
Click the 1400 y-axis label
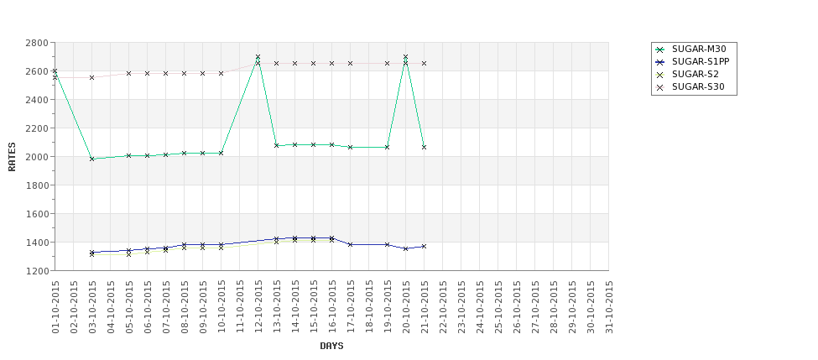pos(37,242)
